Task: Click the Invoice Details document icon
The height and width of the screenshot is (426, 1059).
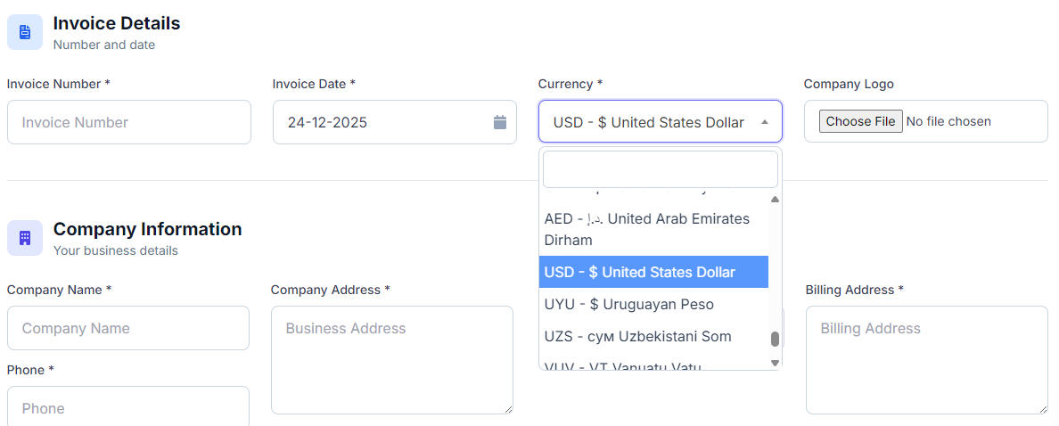Action: click(x=25, y=32)
